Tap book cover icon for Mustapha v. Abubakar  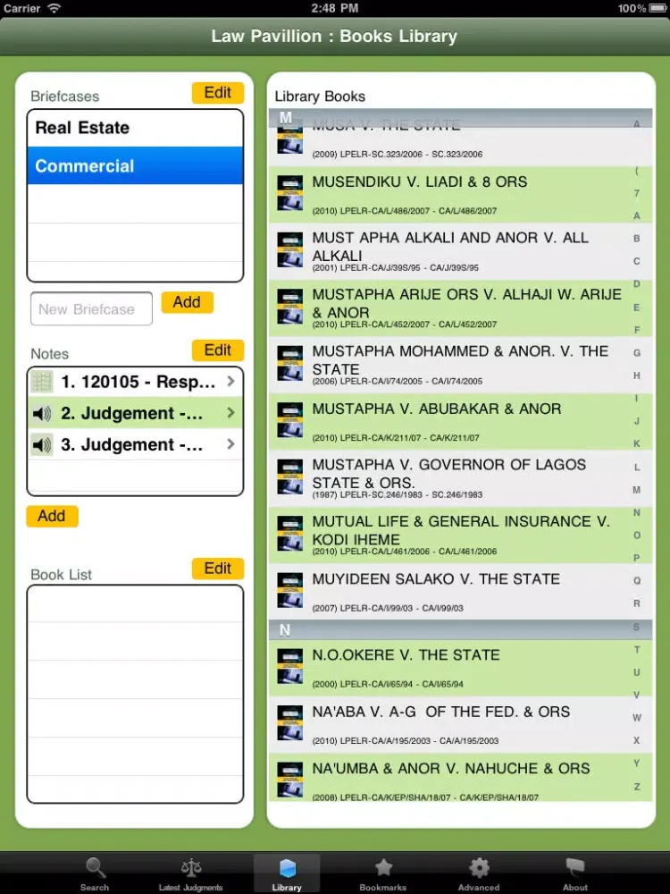290,419
